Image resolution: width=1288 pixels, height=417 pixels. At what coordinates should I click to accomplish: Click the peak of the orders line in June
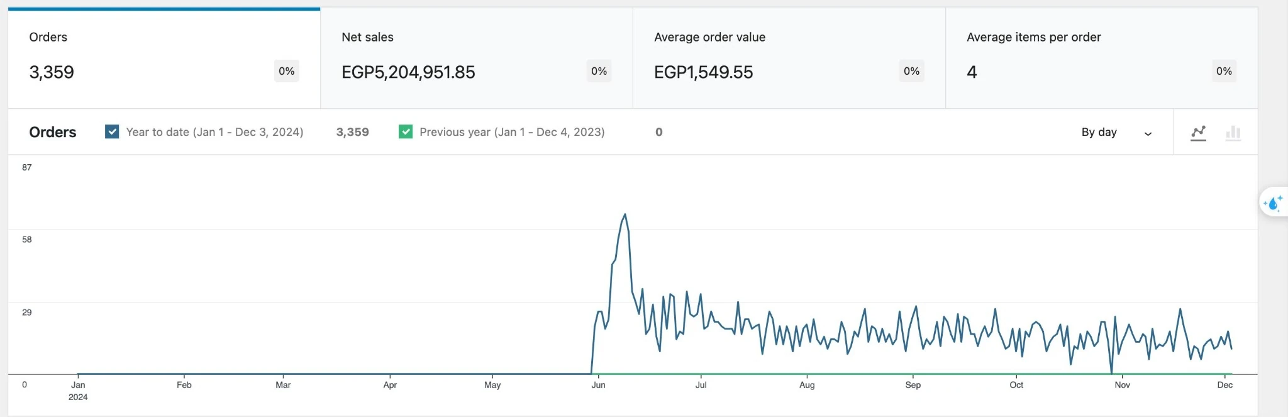(625, 215)
